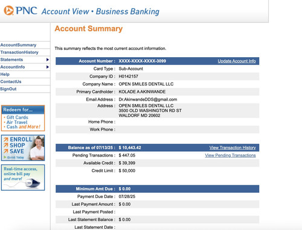Open the View Transaction History link
The height and width of the screenshot is (230, 302).
233,148
